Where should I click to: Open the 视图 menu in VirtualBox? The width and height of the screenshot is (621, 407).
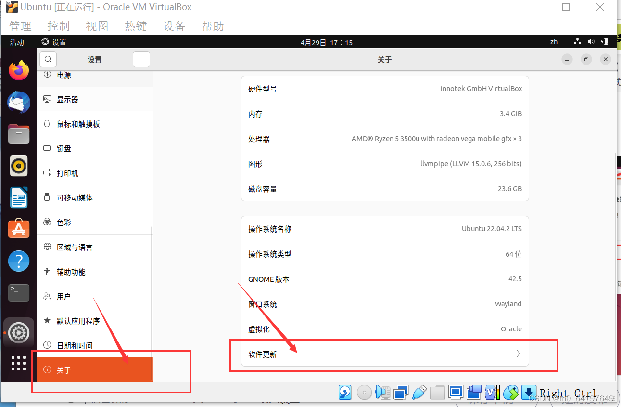pos(97,26)
